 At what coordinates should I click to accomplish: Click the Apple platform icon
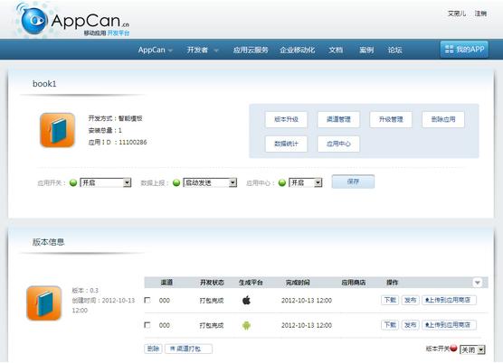point(246,301)
